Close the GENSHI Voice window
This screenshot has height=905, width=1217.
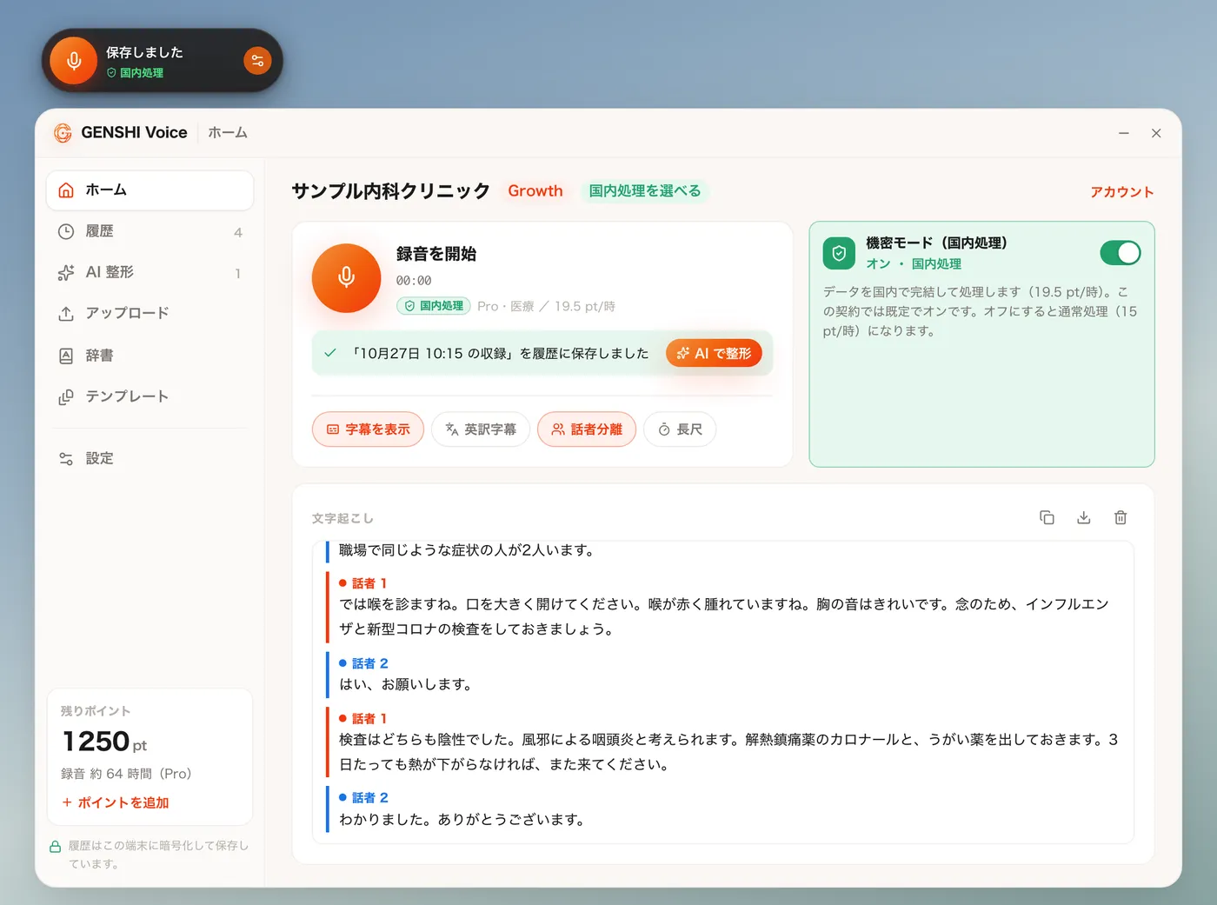pos(1156,133)
